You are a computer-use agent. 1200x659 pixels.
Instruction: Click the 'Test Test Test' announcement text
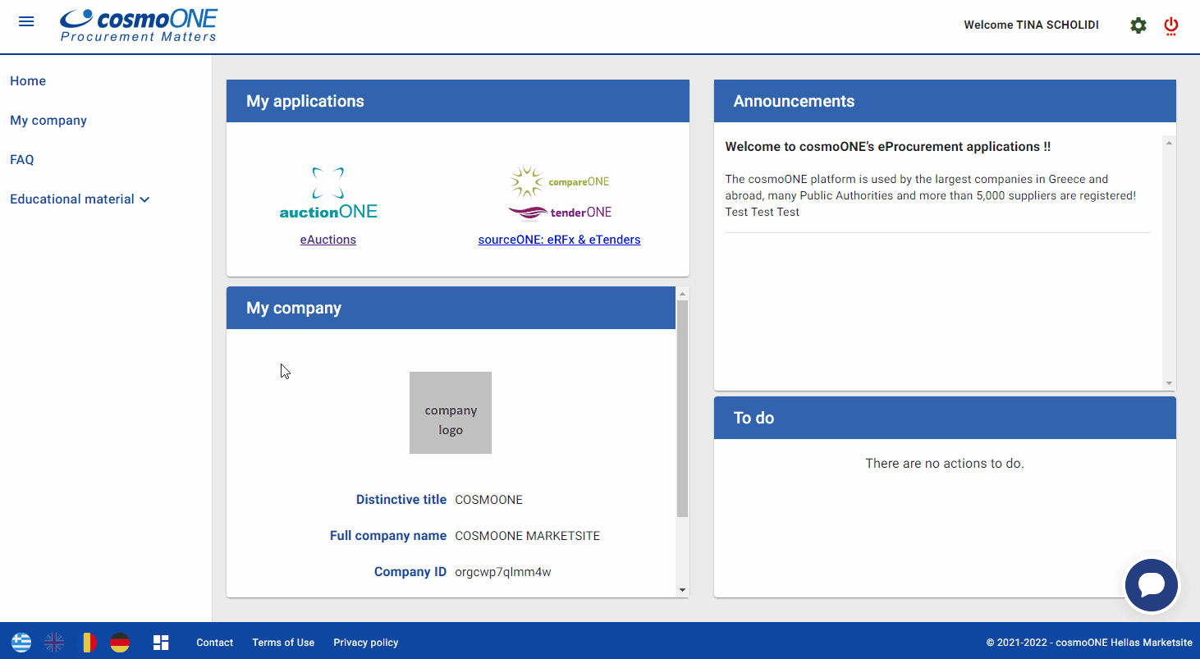coord(763,212)
